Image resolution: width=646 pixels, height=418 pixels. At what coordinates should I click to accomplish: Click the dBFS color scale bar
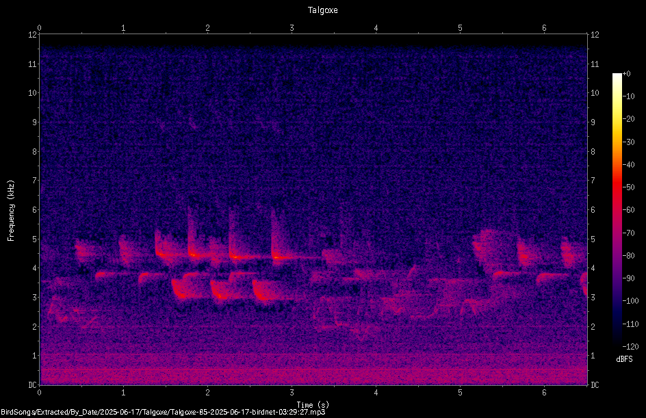click(617, 210)
